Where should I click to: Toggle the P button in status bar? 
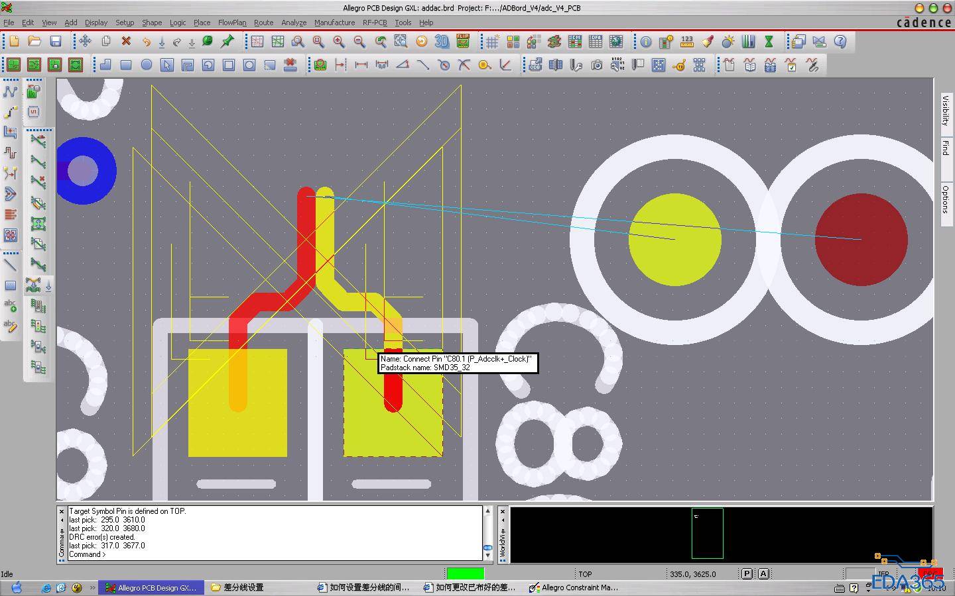[x=747, y=574]
